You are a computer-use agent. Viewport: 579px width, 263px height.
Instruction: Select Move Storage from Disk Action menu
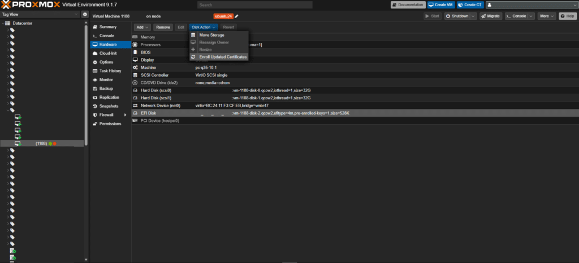coord(211,35)
